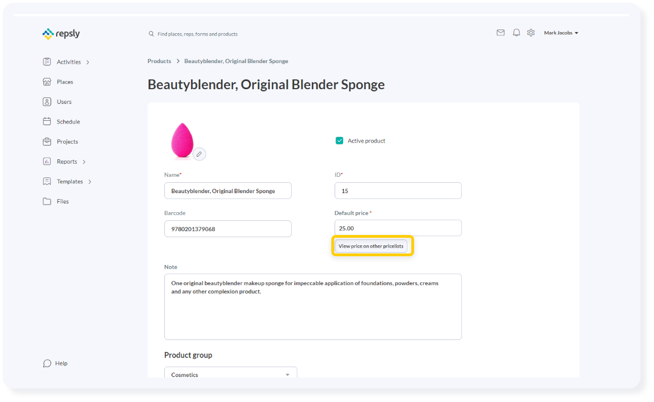Click the pink sponge product thumbnail
Viewport: 654px width, 402px height.
click(x=182, y=140)
